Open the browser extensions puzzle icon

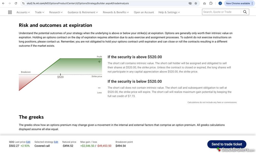(211, 3)
